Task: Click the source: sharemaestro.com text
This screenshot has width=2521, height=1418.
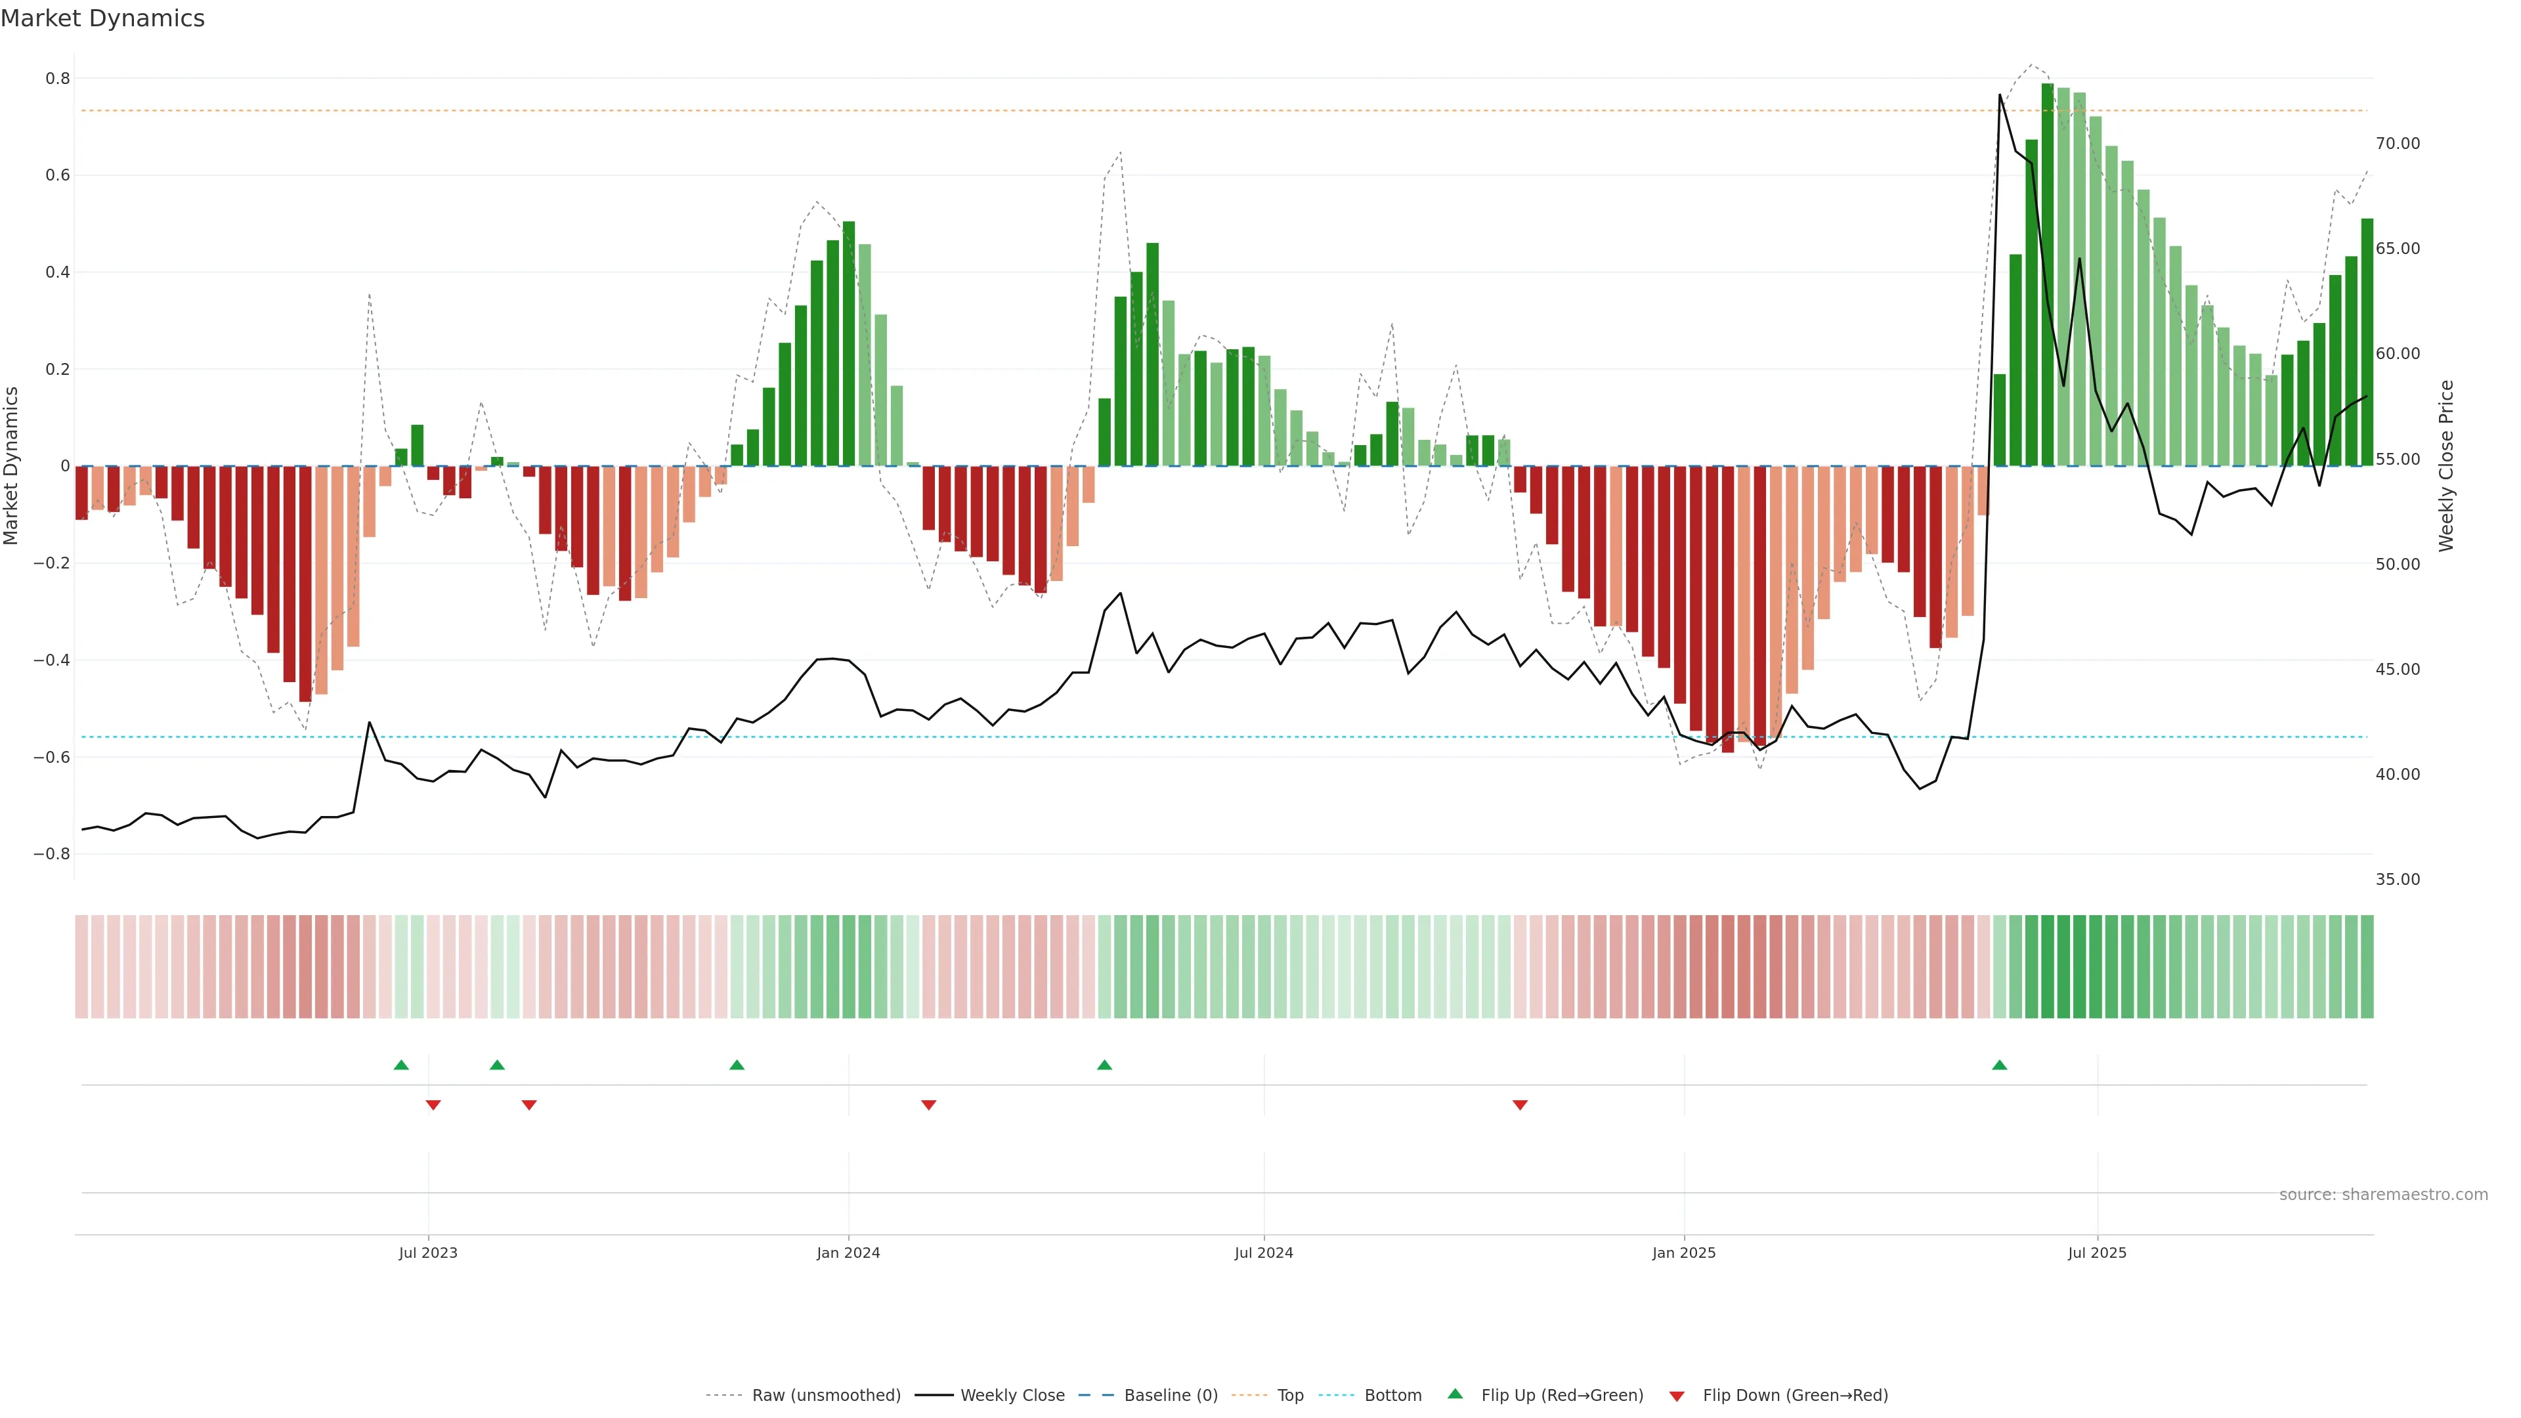Action: [2383, 1195]
